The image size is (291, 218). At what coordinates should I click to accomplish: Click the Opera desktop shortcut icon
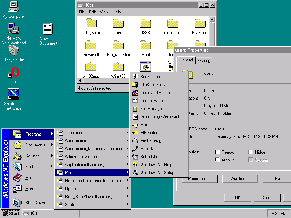click(x=13, y=72)
